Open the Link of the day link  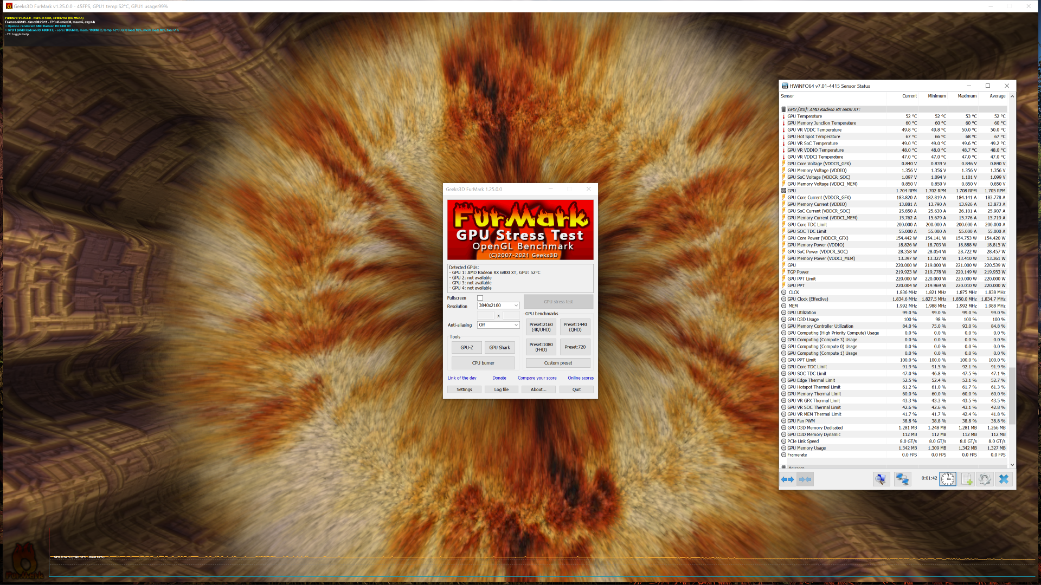coord(462,378)
